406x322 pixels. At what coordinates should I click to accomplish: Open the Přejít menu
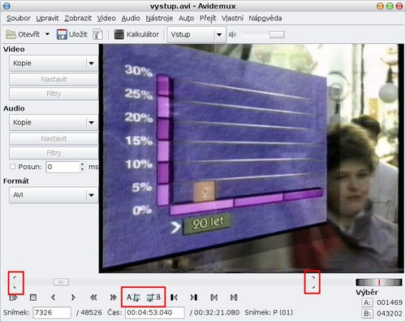click(x=208, y=18)
